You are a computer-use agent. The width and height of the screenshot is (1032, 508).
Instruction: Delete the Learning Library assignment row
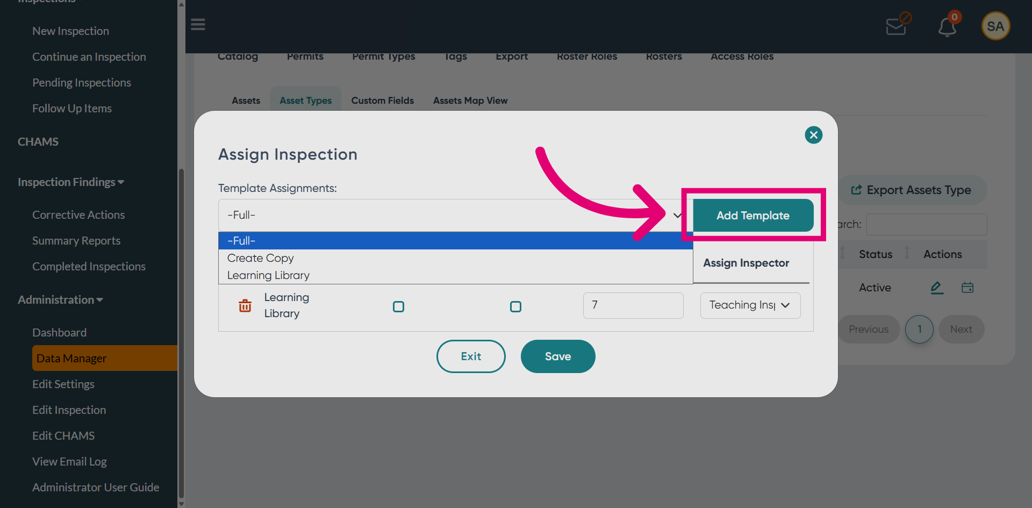[x=245, y=305]
